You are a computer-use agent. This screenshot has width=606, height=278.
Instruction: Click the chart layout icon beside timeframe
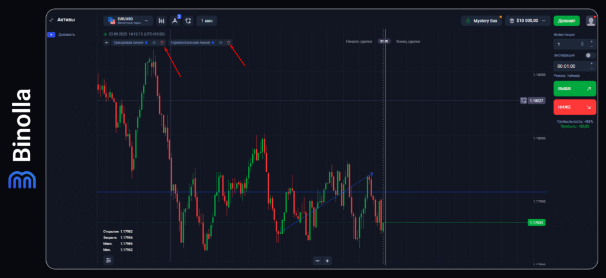point(188,21)
